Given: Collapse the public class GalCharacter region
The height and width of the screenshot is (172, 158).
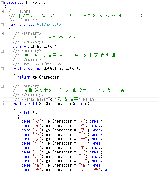Looking at the screenshot, I should point(2,25).
